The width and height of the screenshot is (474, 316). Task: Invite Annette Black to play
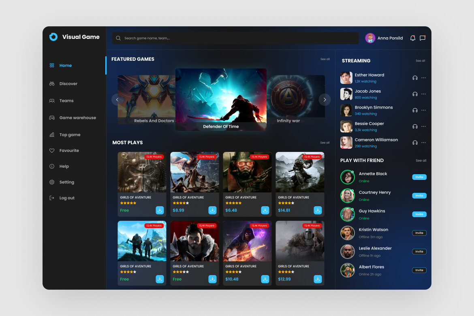419,177
